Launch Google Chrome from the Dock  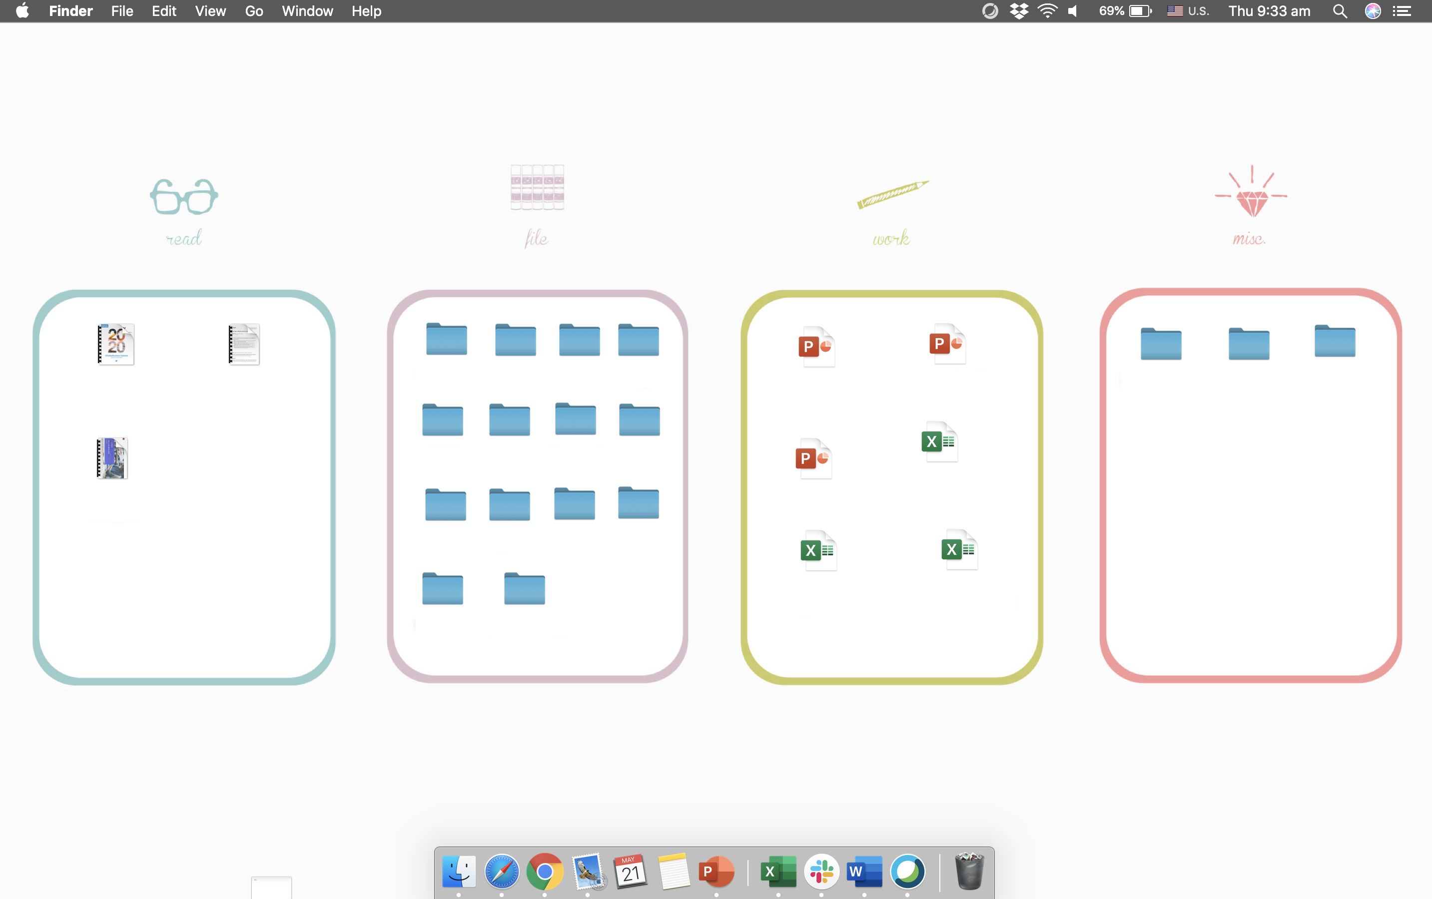pyautogui.click(x=544, y=872)
